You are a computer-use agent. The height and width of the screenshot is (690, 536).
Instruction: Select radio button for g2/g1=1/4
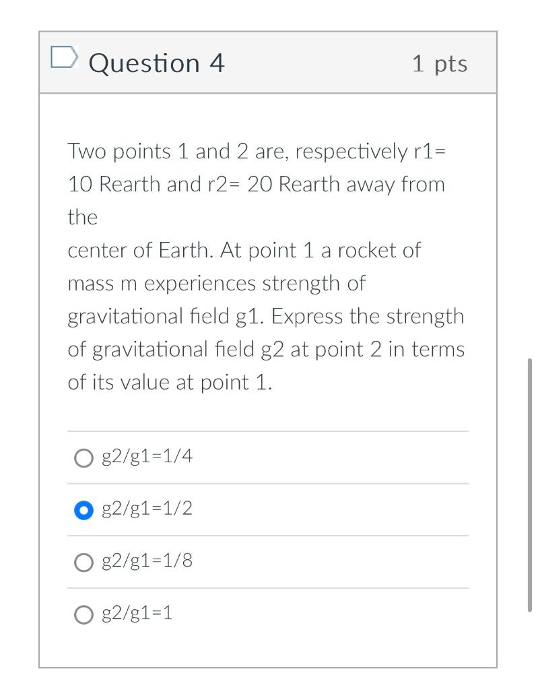[83, 458]
